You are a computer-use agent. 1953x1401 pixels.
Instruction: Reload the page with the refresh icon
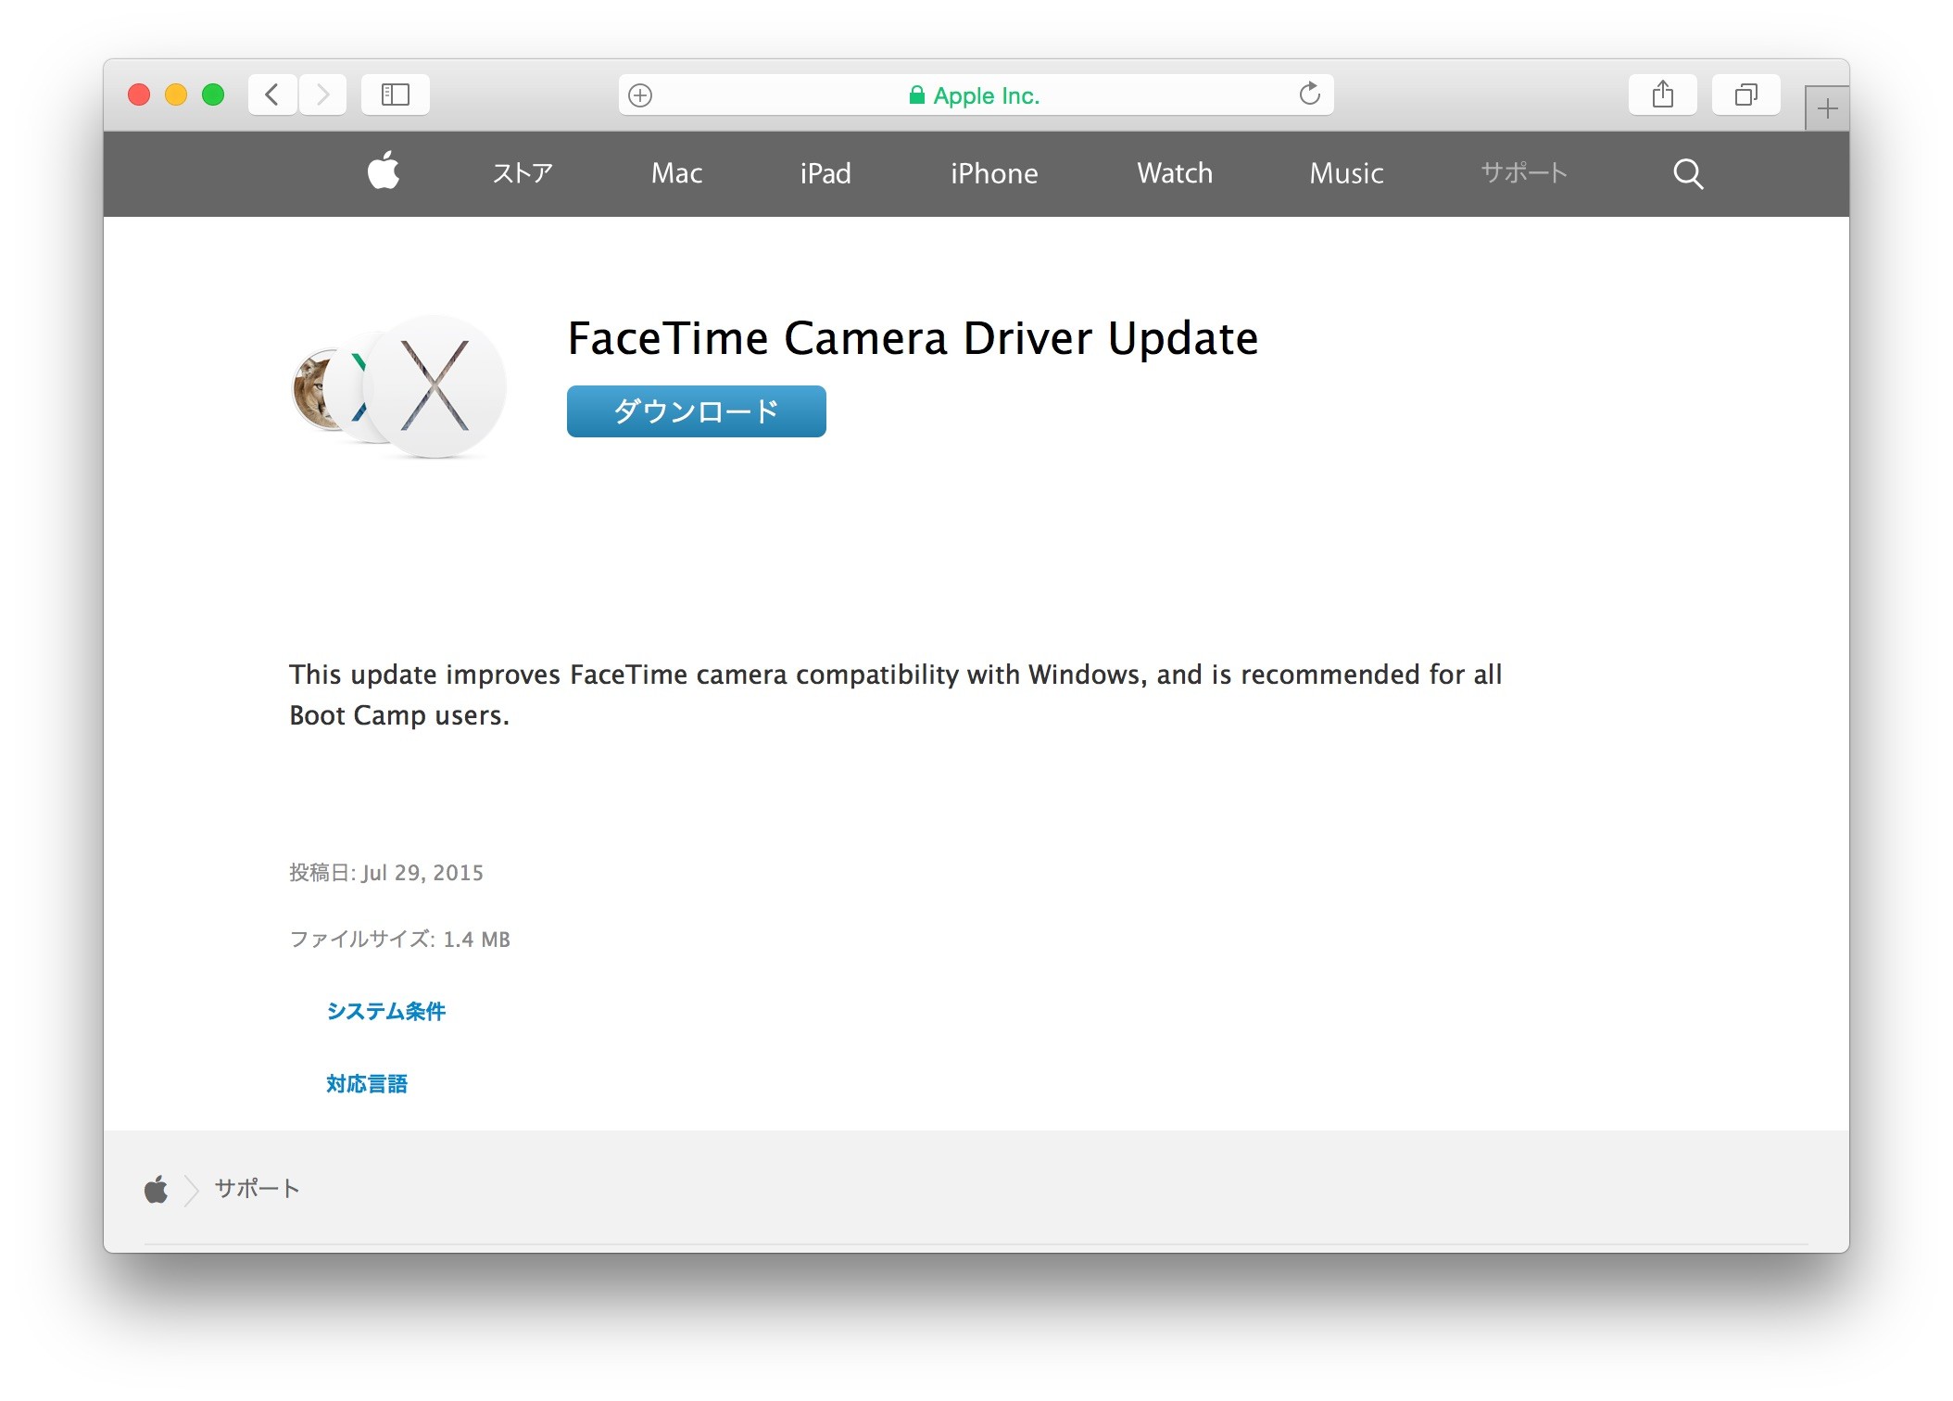(x=1309, y=94)
